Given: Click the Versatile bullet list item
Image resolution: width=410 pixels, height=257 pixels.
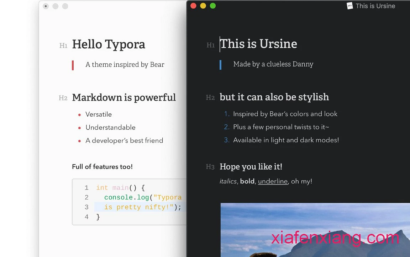Looking at the screenshot, I should 99,114.
